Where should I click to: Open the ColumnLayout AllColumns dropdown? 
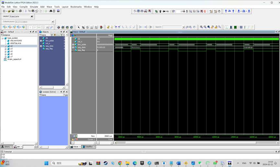52,22
